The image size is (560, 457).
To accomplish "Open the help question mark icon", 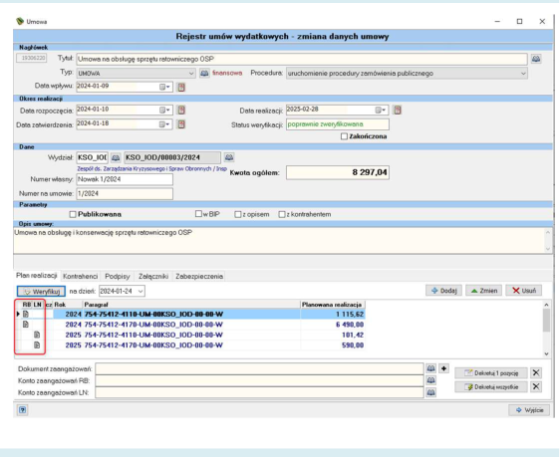I will [x=22, y=410].
